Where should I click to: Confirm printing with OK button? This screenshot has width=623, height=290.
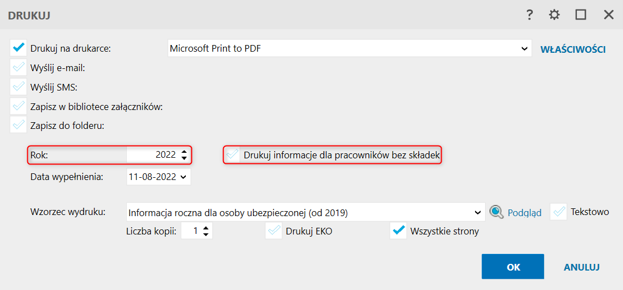pos(513,267)
